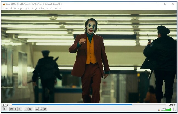
Task: Seek in the blue progress bar
Action: (89, 105)
